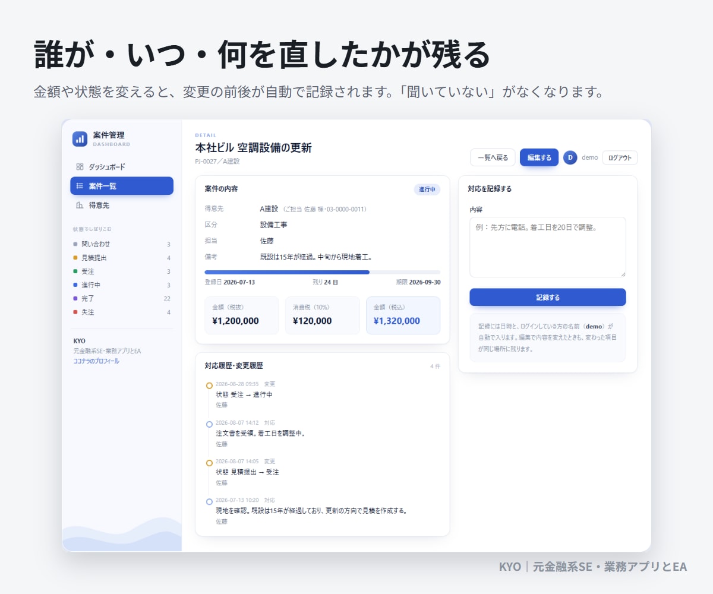
Task: Click history marker for 2026-08-28 09:35
Action: [209, 386]
